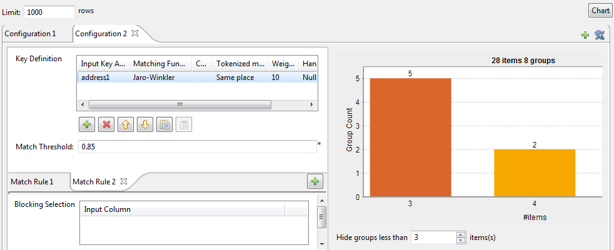Move the key definition up
This screenshot has height=250, width=614.
(x=126, y=125)
